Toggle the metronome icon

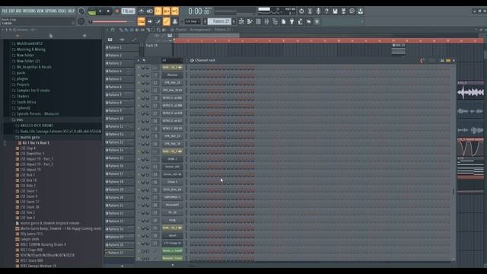142,11
